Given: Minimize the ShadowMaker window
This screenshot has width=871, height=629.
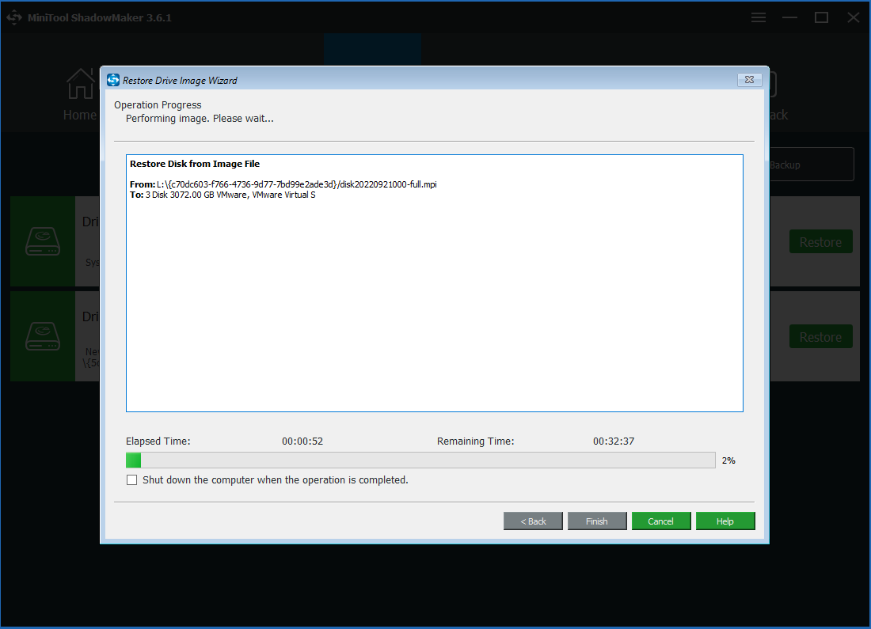Looking at the screenshot, I should 789,17.
